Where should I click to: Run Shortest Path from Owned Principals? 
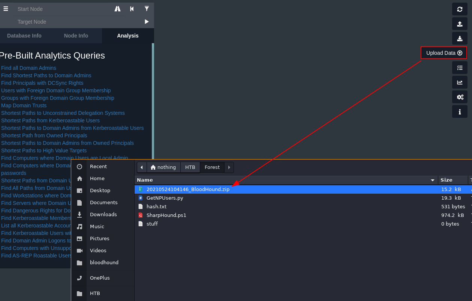tap(44, 135)
